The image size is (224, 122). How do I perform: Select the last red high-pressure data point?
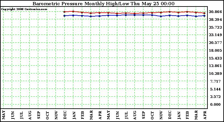205,13
